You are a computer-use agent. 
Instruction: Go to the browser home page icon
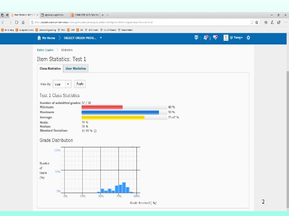click(x=23, y=22)
